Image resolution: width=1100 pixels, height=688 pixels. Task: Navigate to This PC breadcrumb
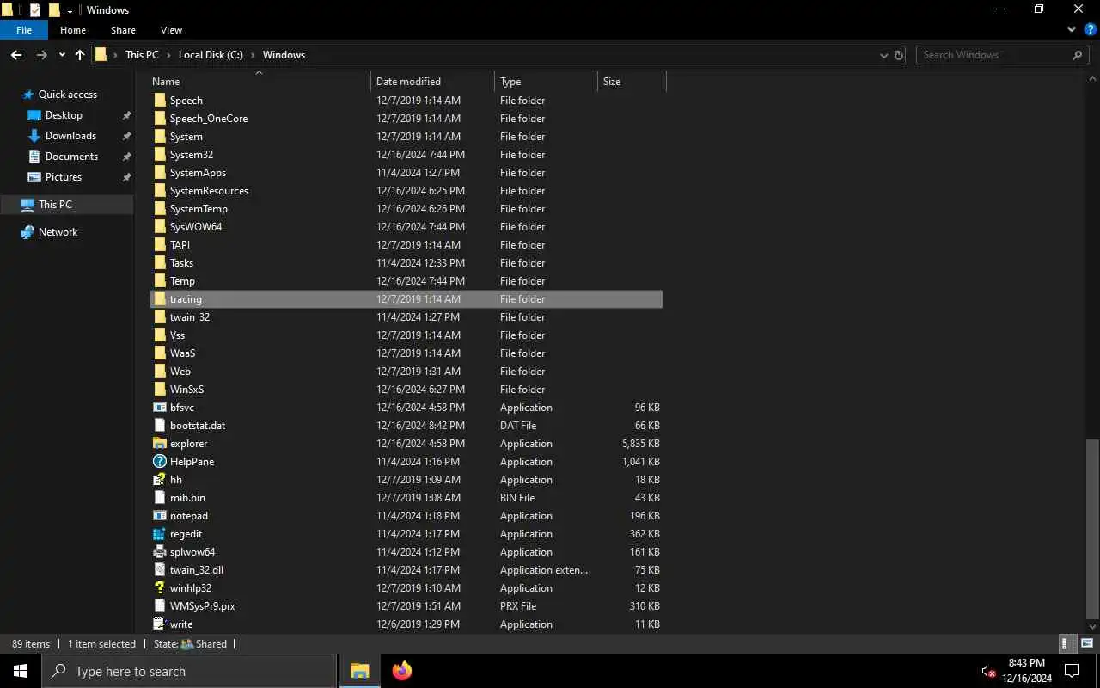(142, 55)
